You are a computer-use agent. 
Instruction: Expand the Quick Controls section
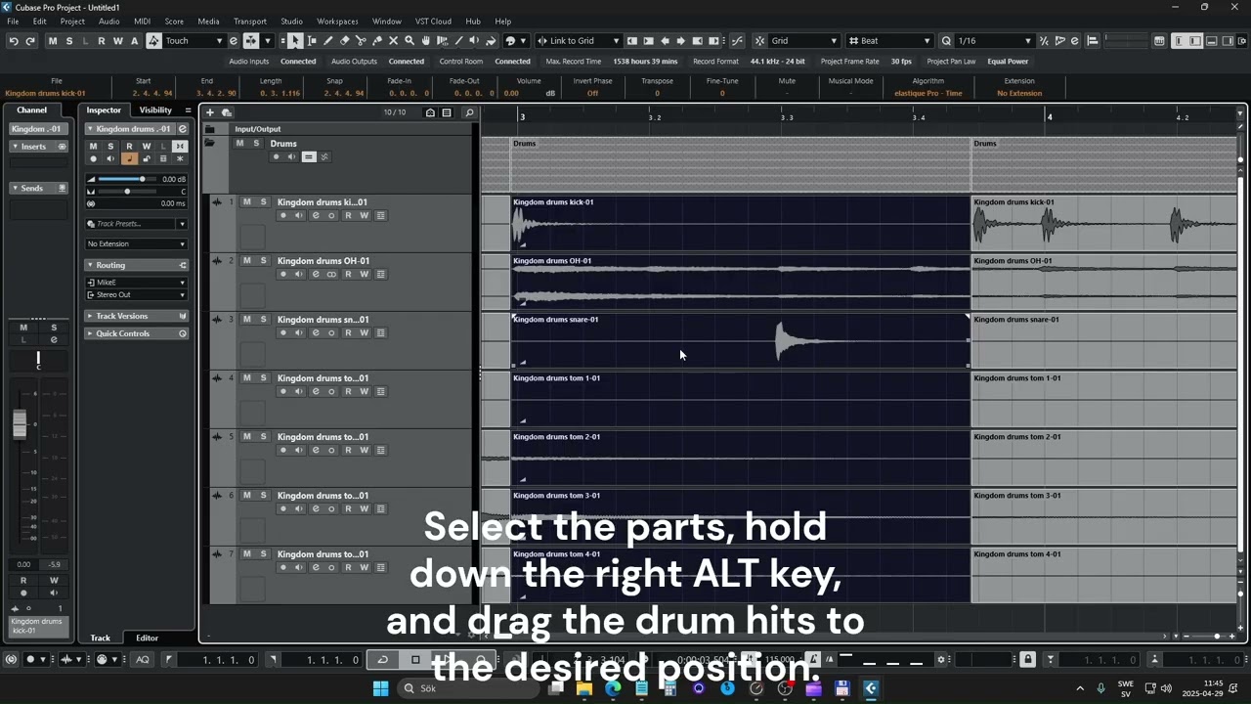pos(137,333)
